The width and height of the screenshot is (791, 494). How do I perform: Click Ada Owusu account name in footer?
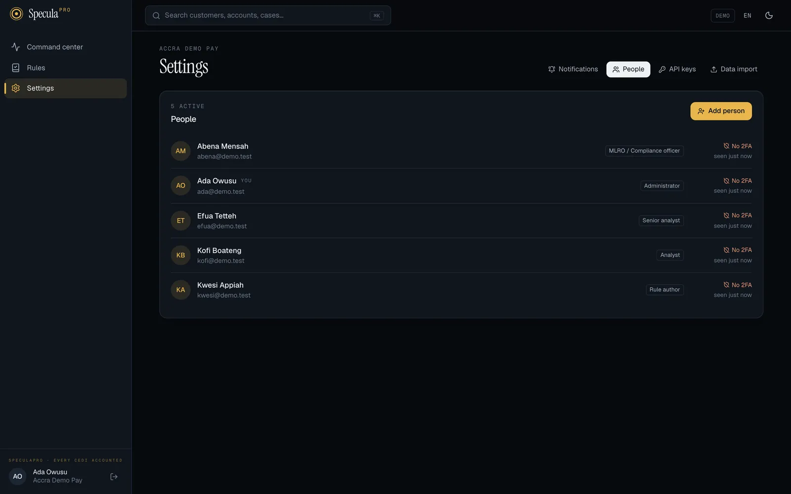click(50, 472)
